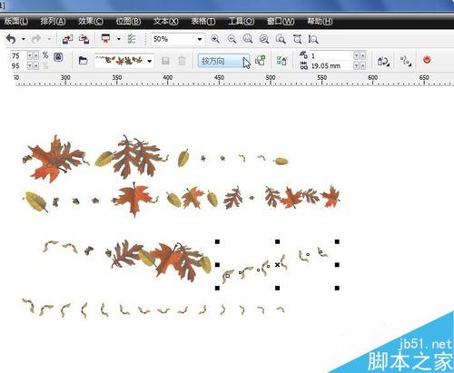This screenshot has height=373, width=454.
Task: Click the Export icon
Action: 84,39
